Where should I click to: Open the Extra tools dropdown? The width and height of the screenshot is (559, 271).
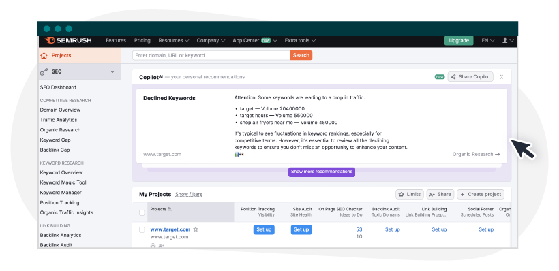(x=300, y=41)
